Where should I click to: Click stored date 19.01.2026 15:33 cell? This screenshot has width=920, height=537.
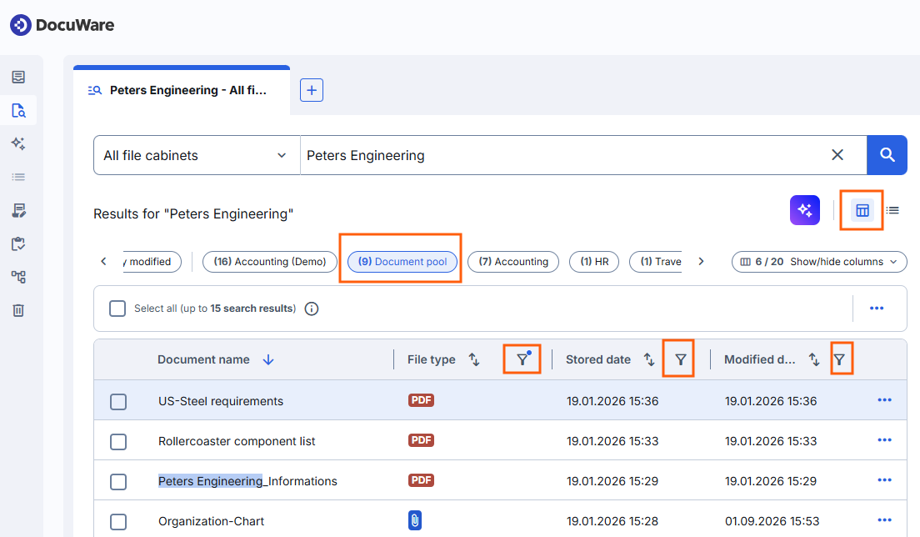tap(612, 441)
